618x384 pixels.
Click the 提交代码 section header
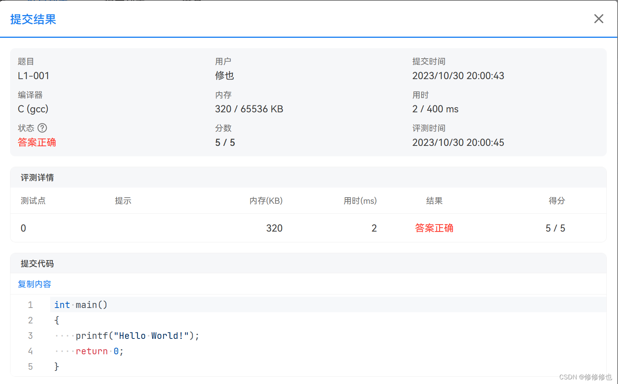pyautogui.click(x=36, y=263)
